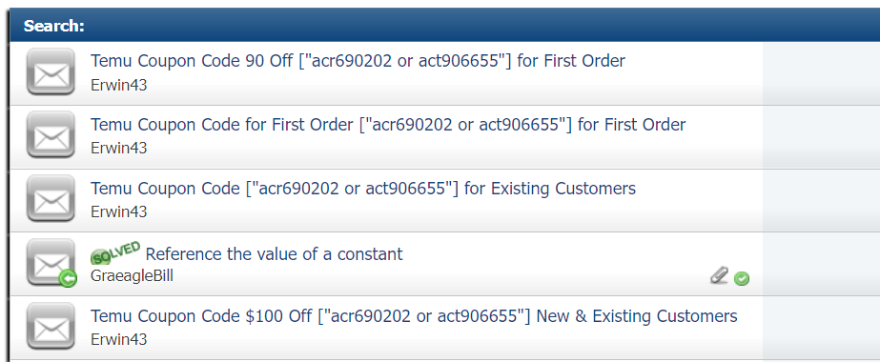This screenshot has width=880, height=362.
Task: Open thread Temu Coupon Code for Existing Customers
Action: (363, 189)
